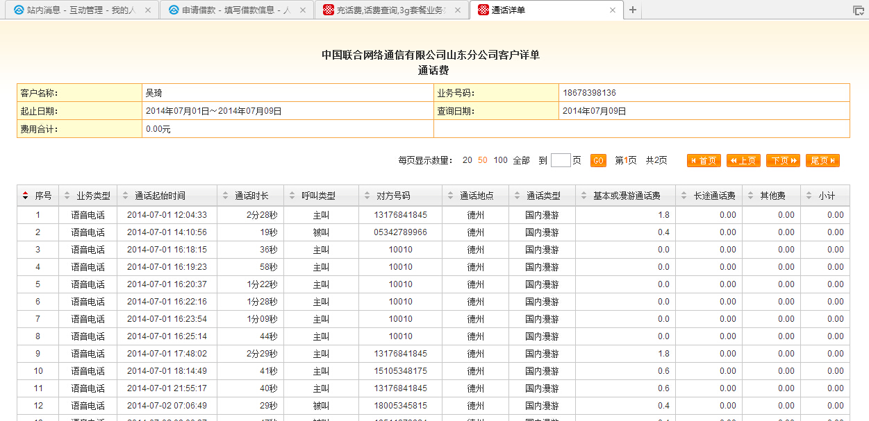Viewport: 869px width, 421px height.
Task: Switch to the 充话费,话费查询 tab
Action: [389, 10]
